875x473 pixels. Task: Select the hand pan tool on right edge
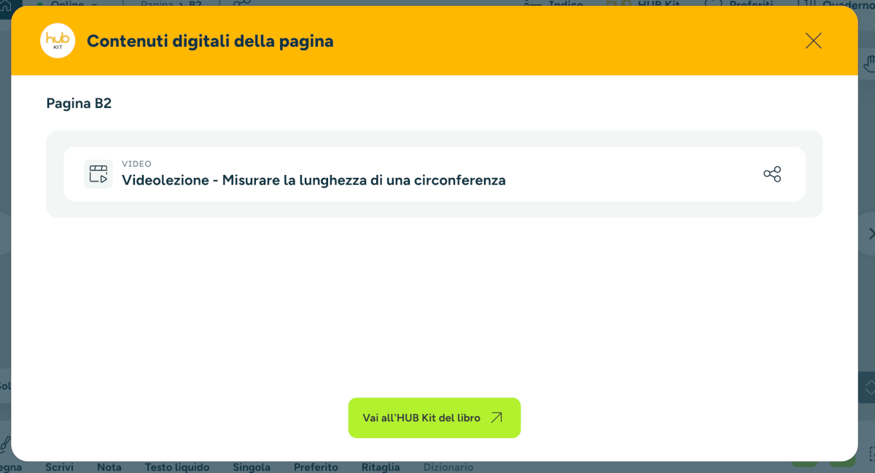click(868, 65)
